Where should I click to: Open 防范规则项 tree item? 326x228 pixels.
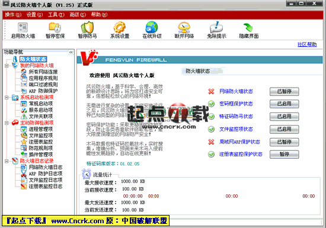41,148
